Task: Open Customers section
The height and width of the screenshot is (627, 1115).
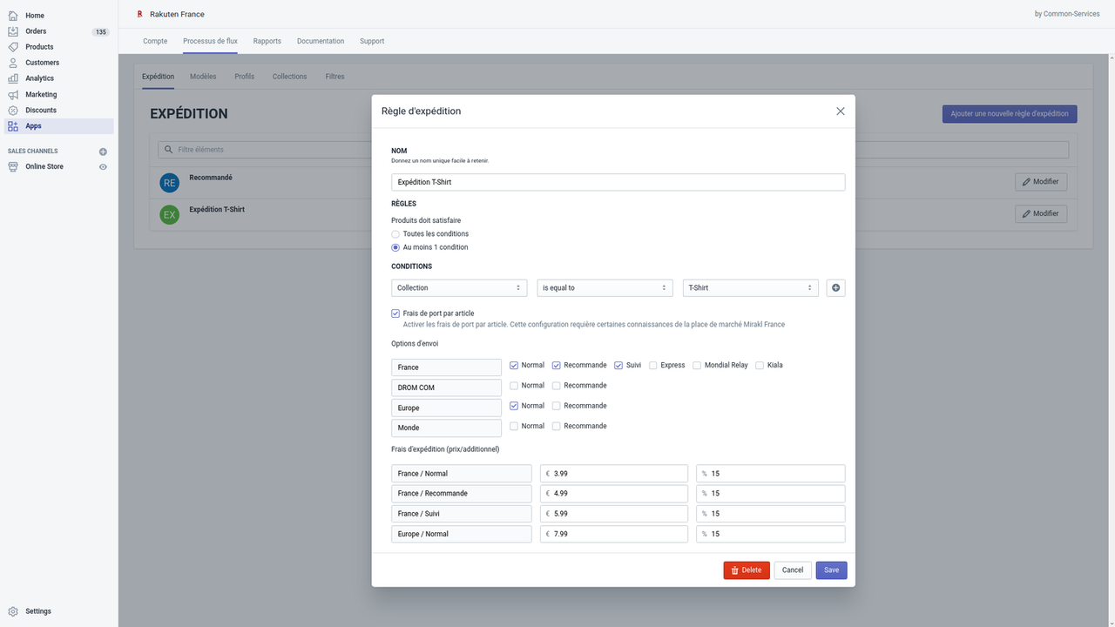Action: tap(42, 63)
